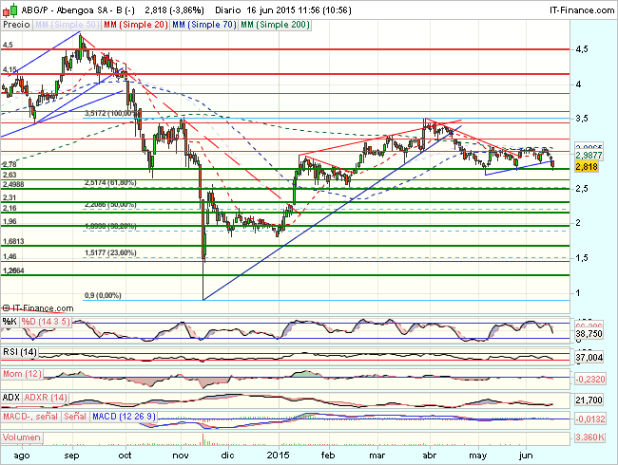
Task: Select the MACD-, señal label
Action: [30, 417]
